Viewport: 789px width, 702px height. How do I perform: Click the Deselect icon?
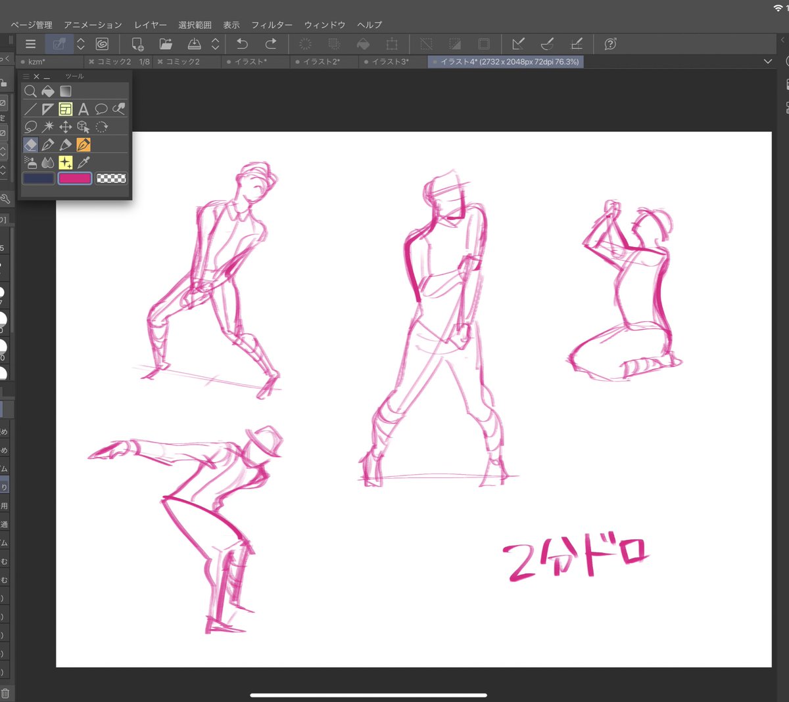[x=426, y=44]
